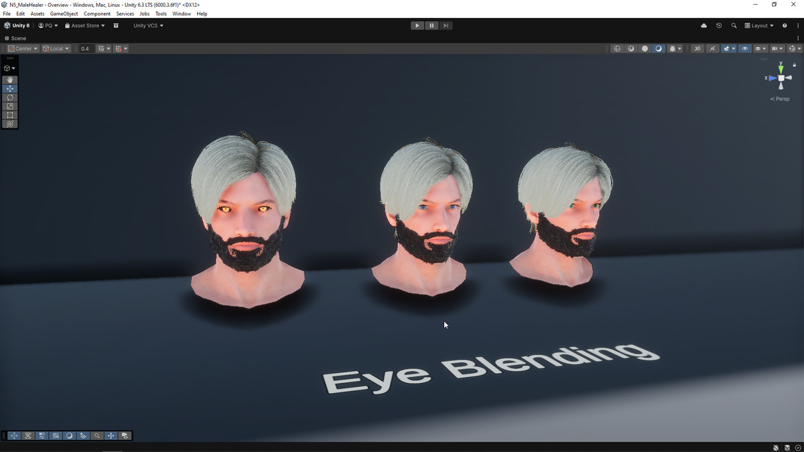Toggle scene audio mute icon
This screenshot has width=804, height=452.
click(712, 48)
